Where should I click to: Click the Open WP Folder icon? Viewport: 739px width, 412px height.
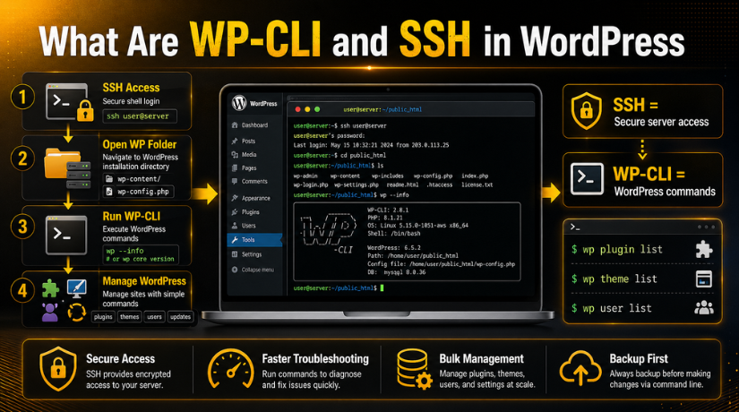(67, 167)
